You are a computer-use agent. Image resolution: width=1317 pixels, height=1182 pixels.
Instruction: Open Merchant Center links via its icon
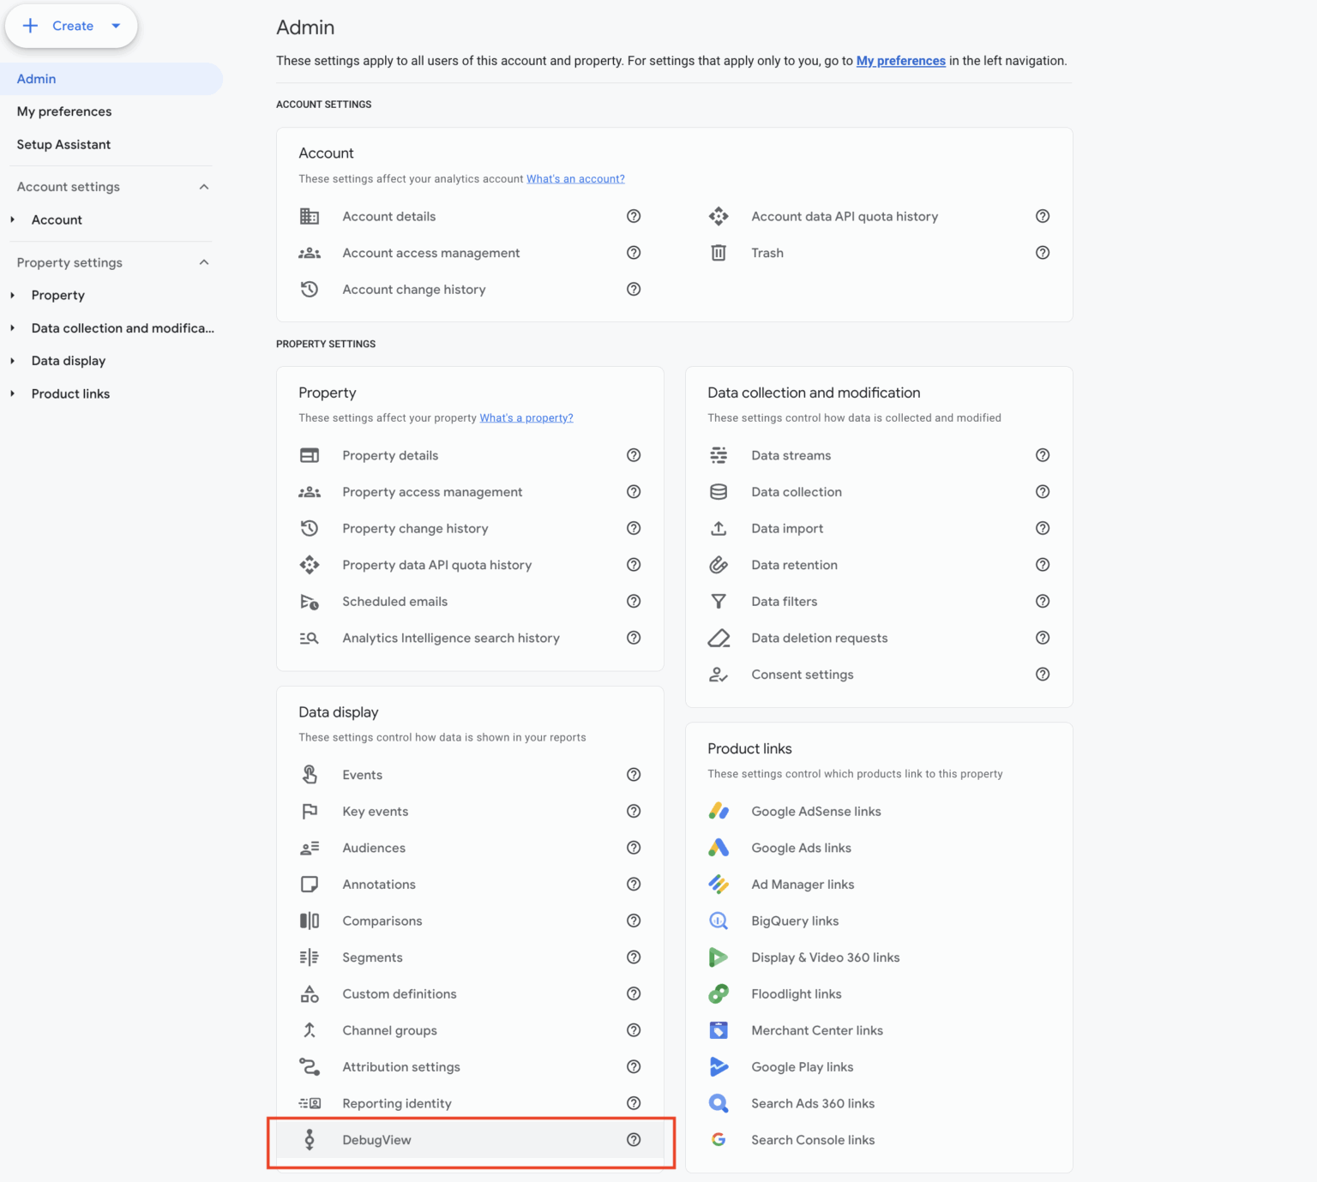pos(719,1029)
